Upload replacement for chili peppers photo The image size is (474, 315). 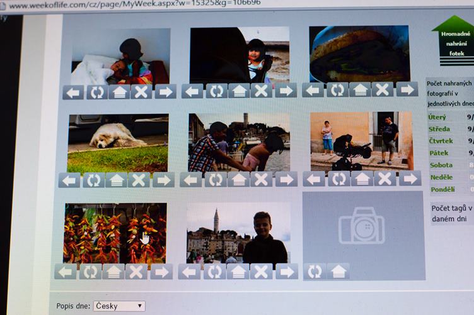(113, 272)
